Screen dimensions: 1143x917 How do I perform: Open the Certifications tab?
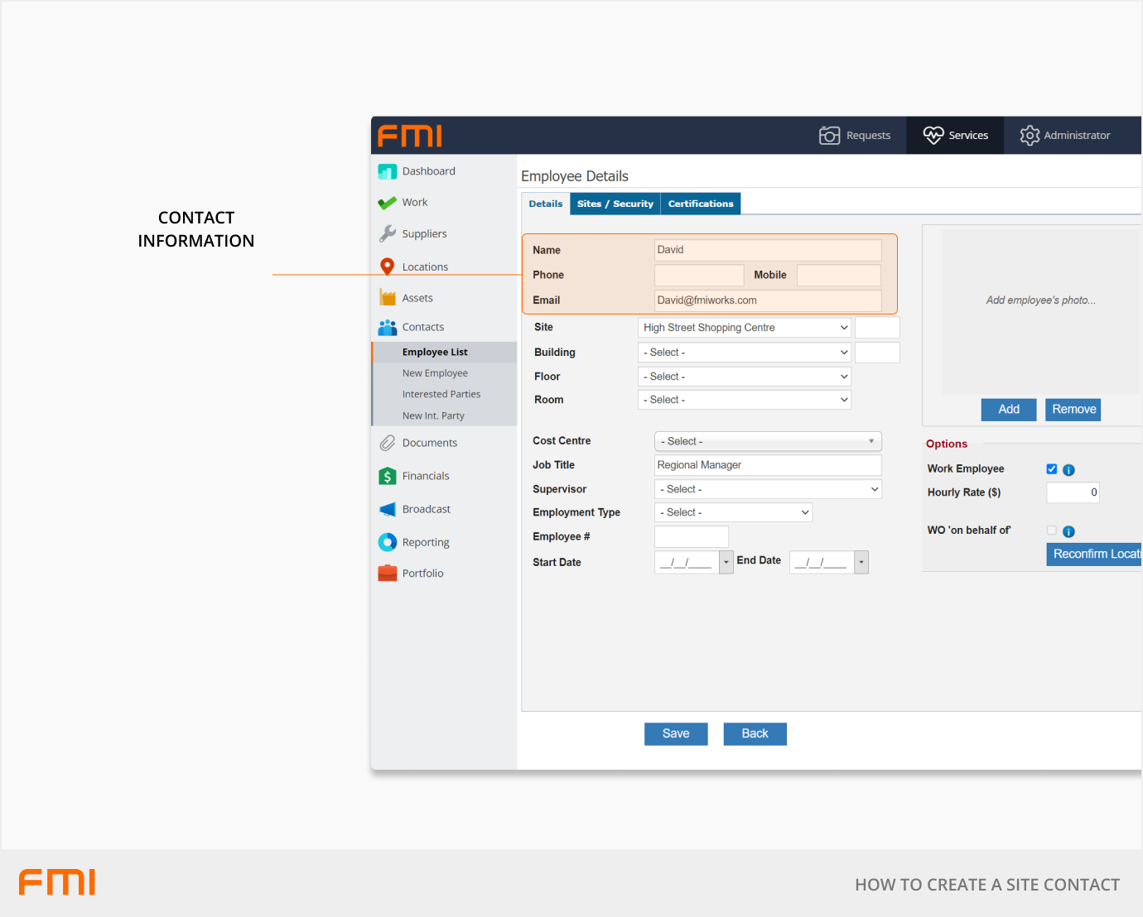[x=701, y=204]
